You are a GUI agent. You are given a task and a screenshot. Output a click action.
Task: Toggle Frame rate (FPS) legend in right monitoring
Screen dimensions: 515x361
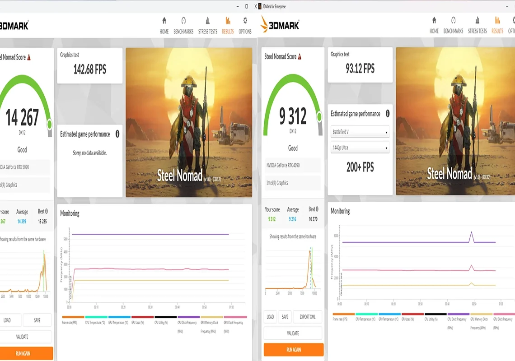tap(343, 317)
